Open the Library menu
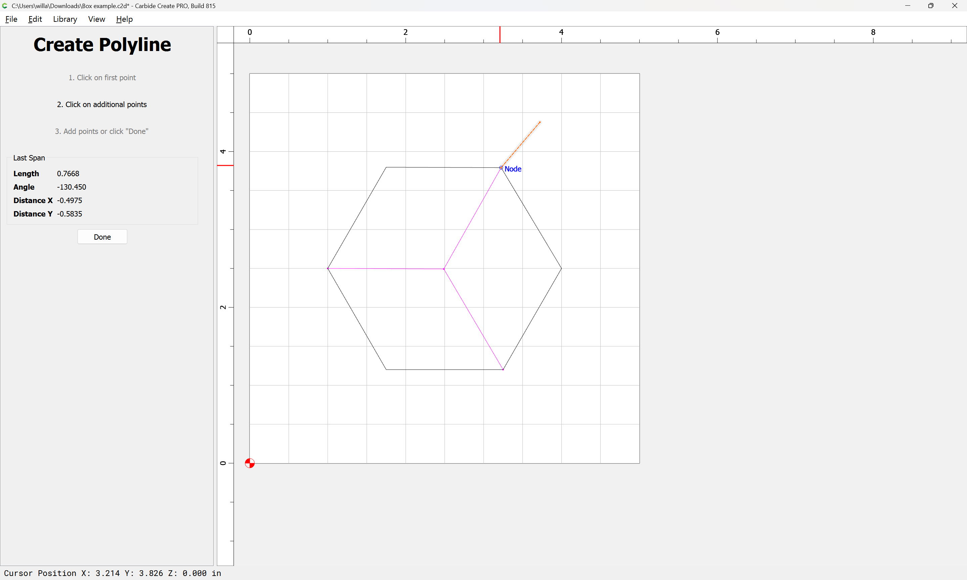The height and width of the screenshot is (580, 967). (x=65, y=19)
